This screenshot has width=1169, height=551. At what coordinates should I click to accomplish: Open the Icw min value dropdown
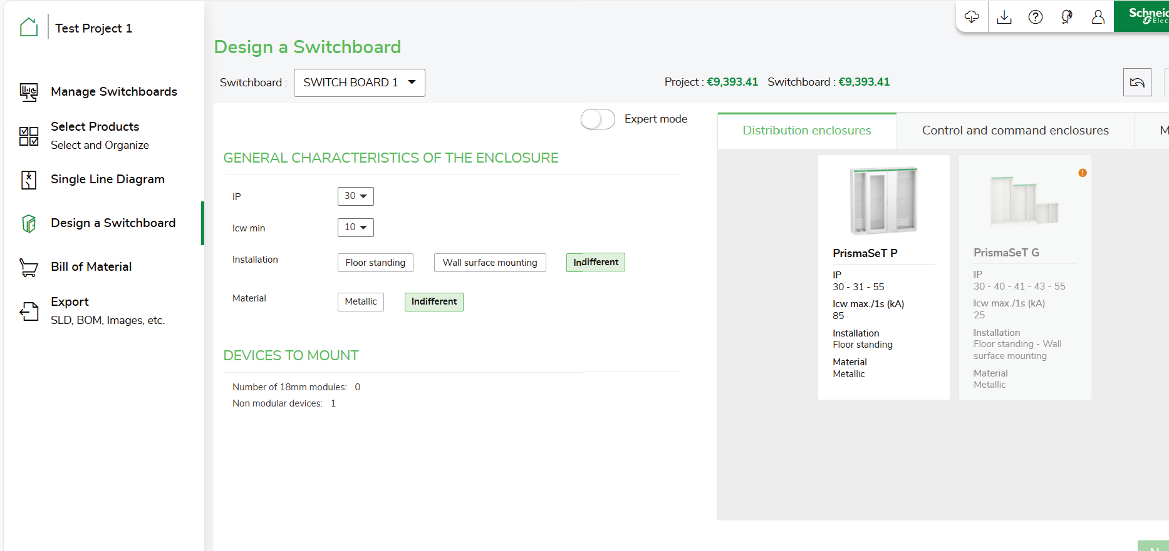click(356, 227)
